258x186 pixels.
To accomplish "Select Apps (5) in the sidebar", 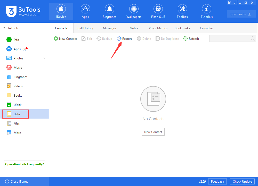I will point(25,49).
